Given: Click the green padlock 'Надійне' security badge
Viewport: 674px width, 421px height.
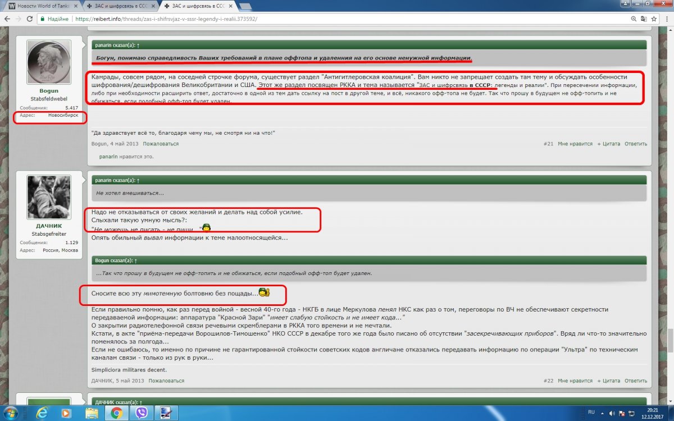Looking at the screenshot, I should tap(56, 19).
